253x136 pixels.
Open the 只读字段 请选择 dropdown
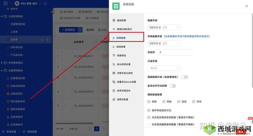(164, 68)
